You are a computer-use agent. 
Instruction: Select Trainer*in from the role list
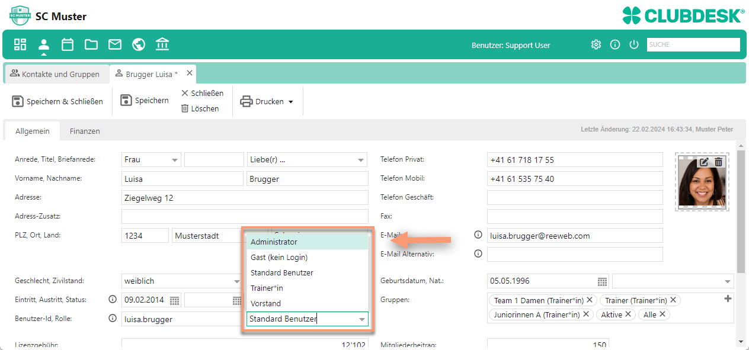pyautogui.click(x=307, y=288)
